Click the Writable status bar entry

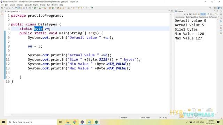[x=124, y=117]
